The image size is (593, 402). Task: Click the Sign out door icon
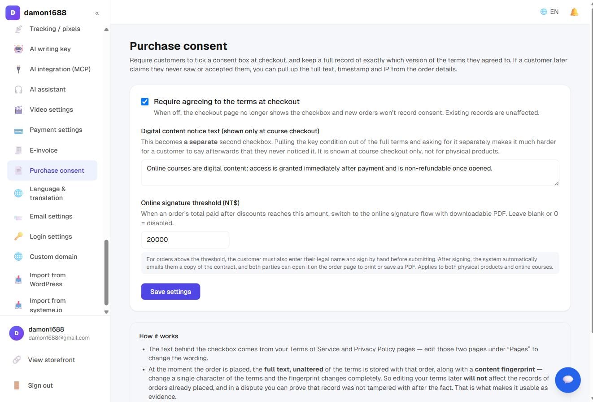17,385
